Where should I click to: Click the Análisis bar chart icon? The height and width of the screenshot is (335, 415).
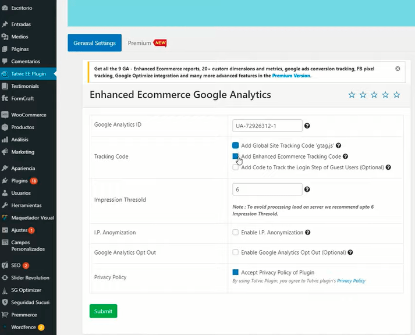5,140
